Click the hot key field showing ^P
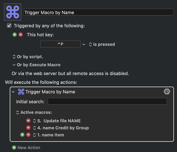Screen dimensions: 177x152 (x=60, y=44)
